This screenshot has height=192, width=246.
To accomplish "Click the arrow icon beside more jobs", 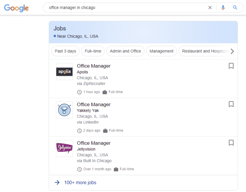I will click(x=57, y=183).
